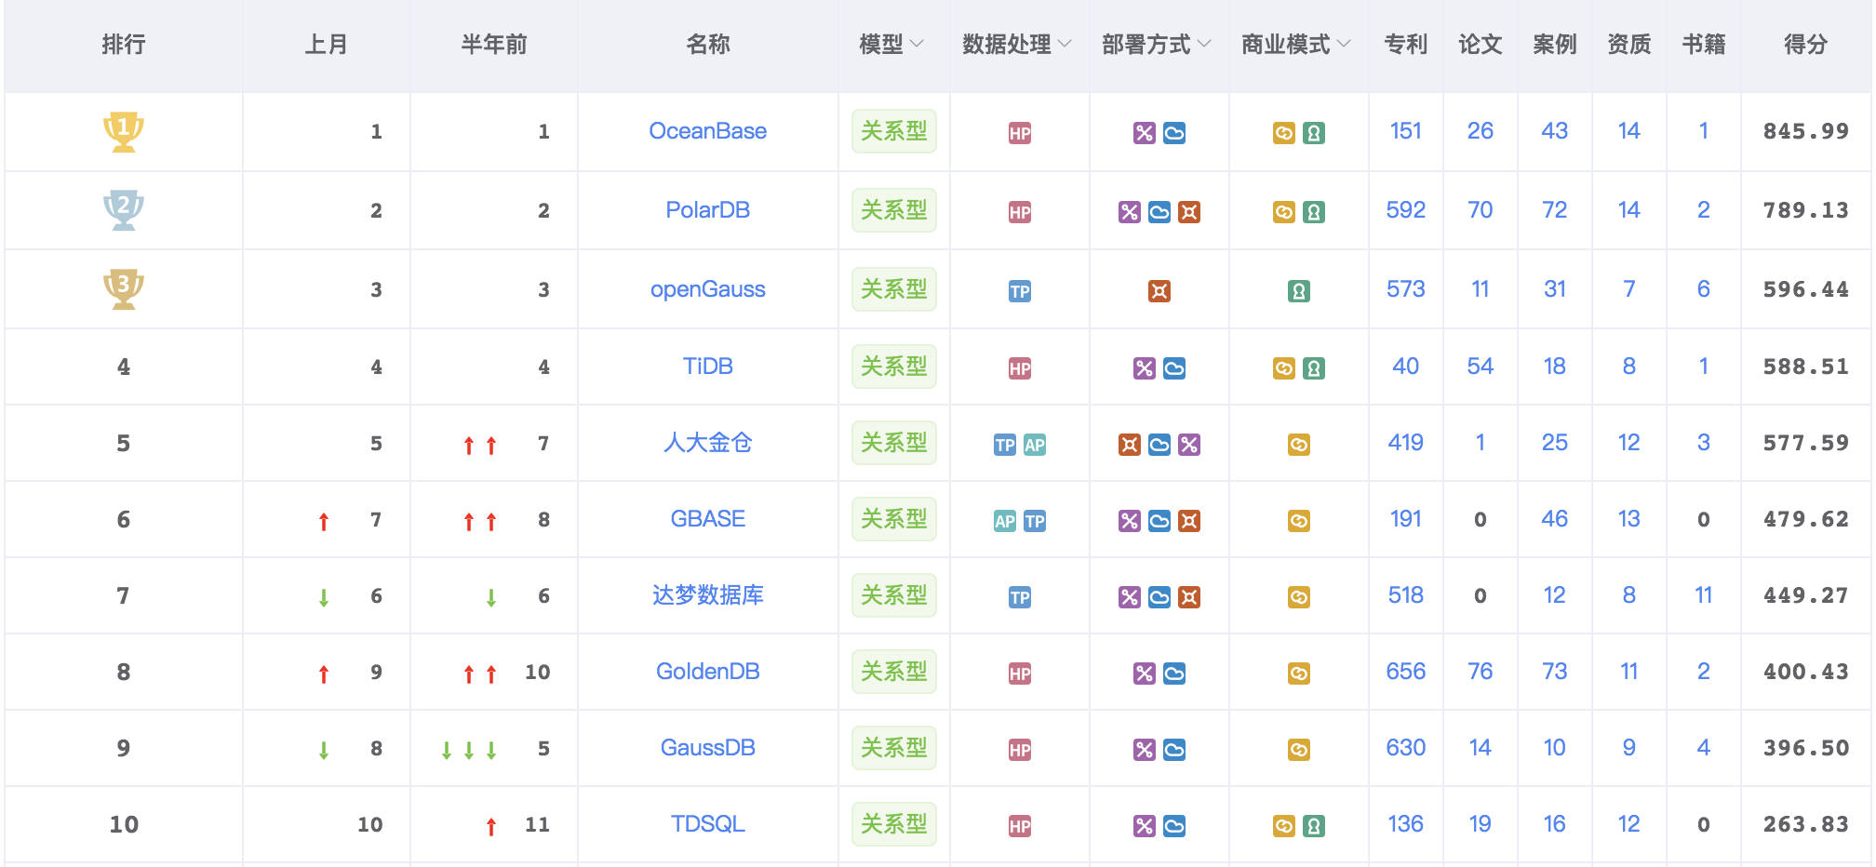Click the TP icon in the 达梦数据库 row
Image resolution: width=1876 pixels, height=867 pixels.
[x=1020, y=597]
